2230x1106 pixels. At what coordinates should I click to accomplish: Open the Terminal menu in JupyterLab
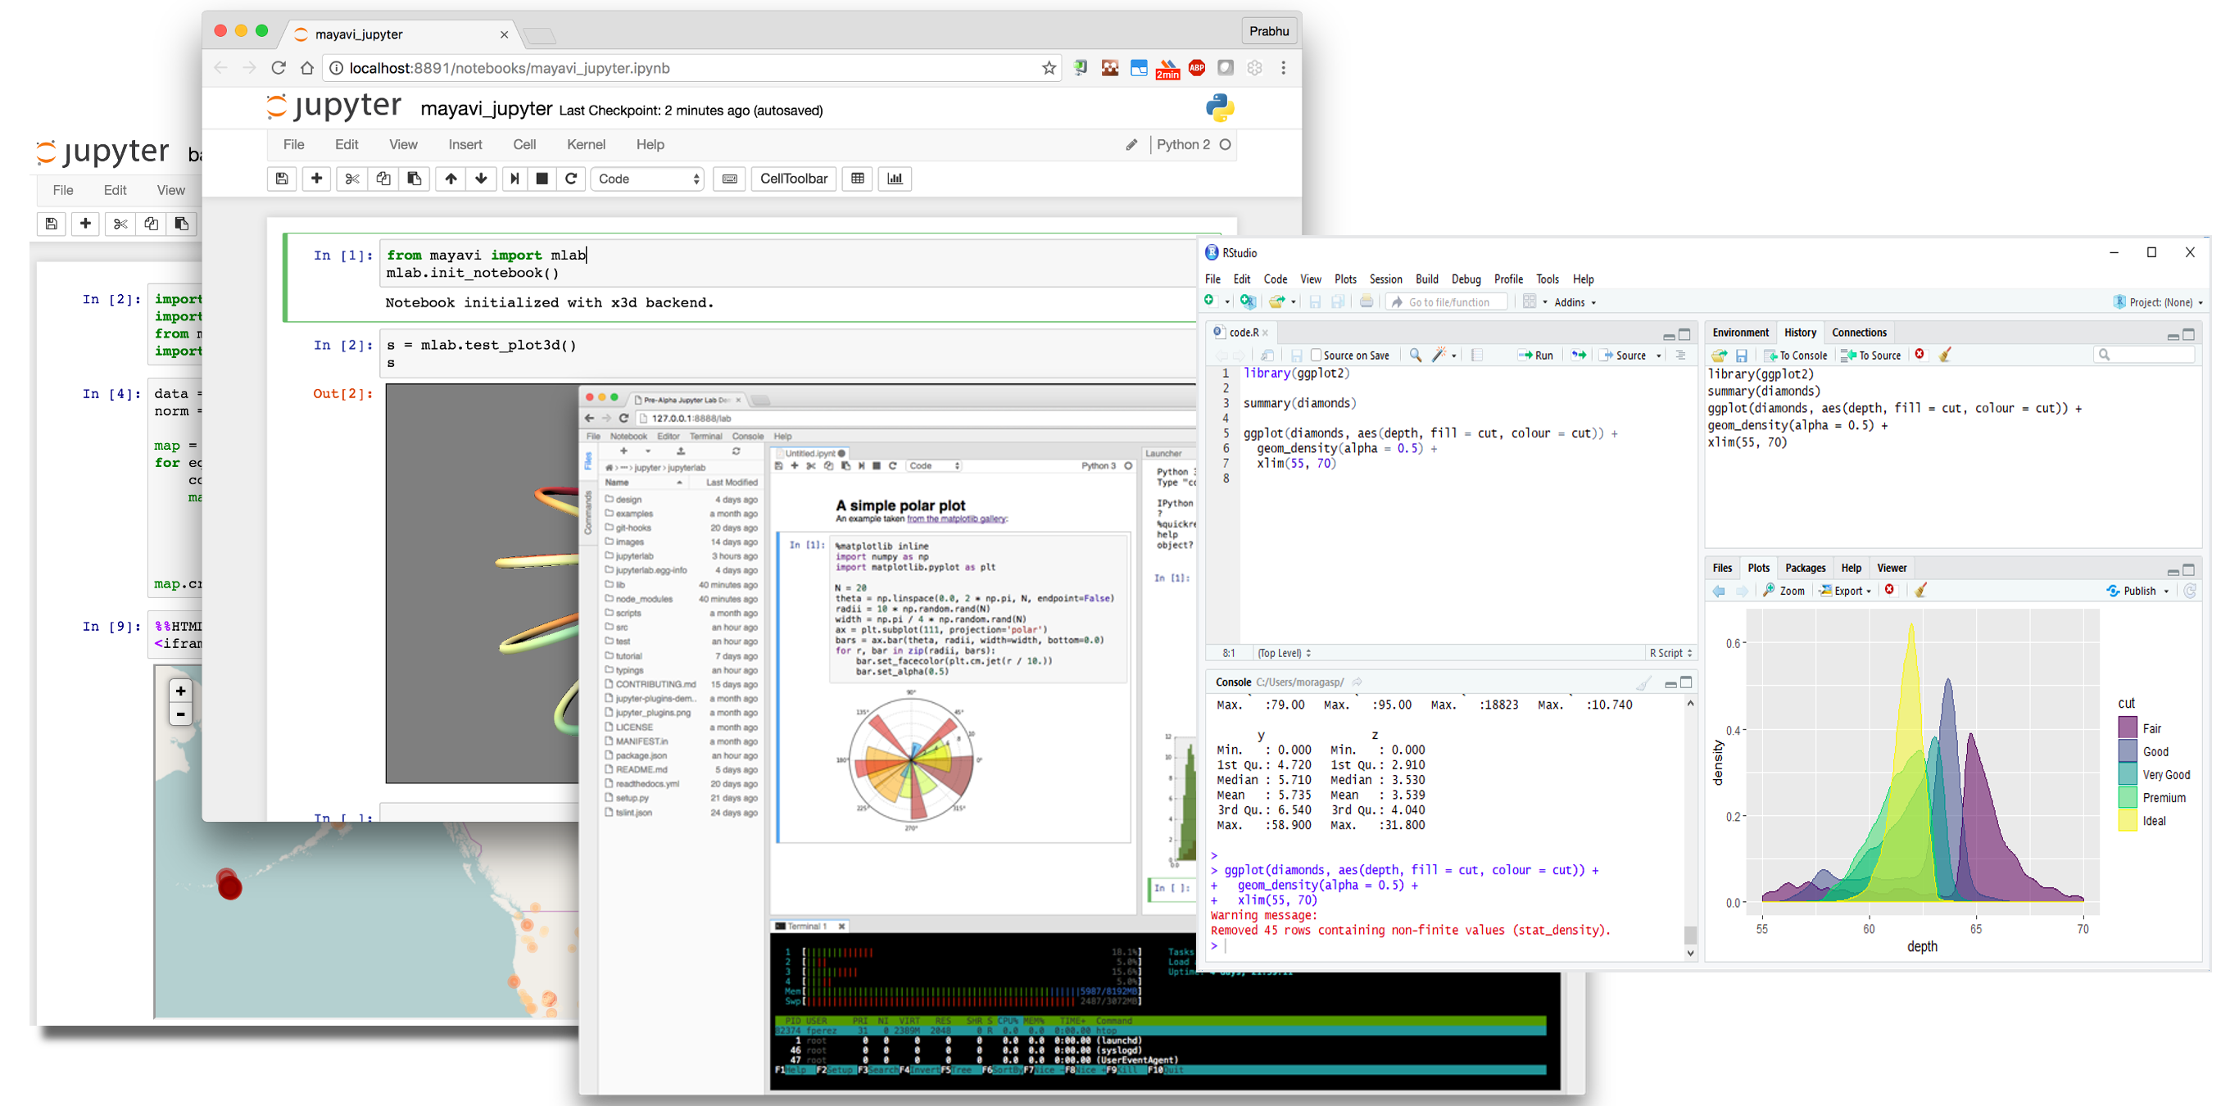pos(705,437)
